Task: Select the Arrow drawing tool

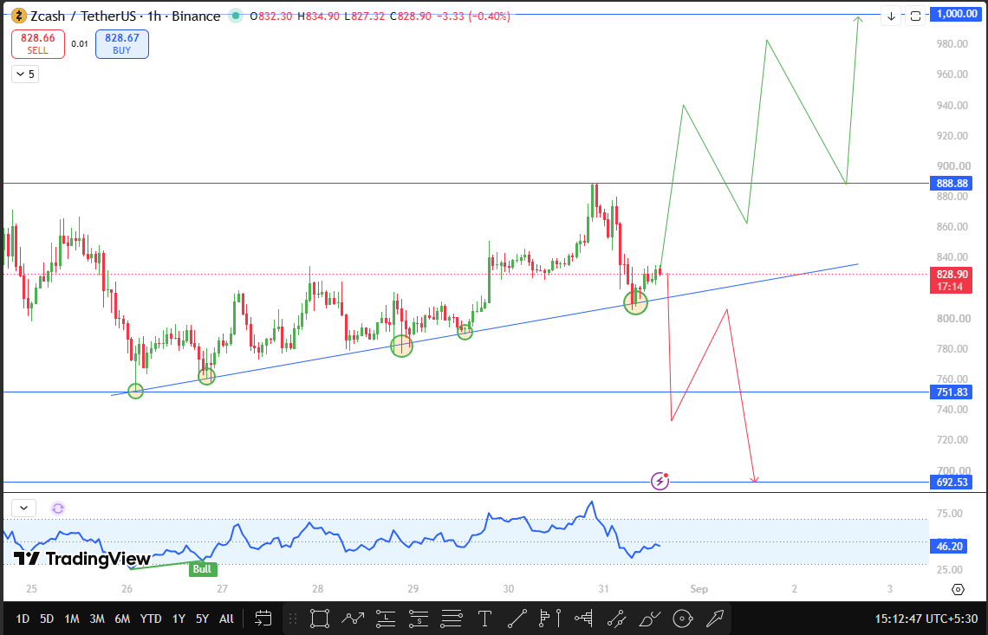Action: point(716,619)
